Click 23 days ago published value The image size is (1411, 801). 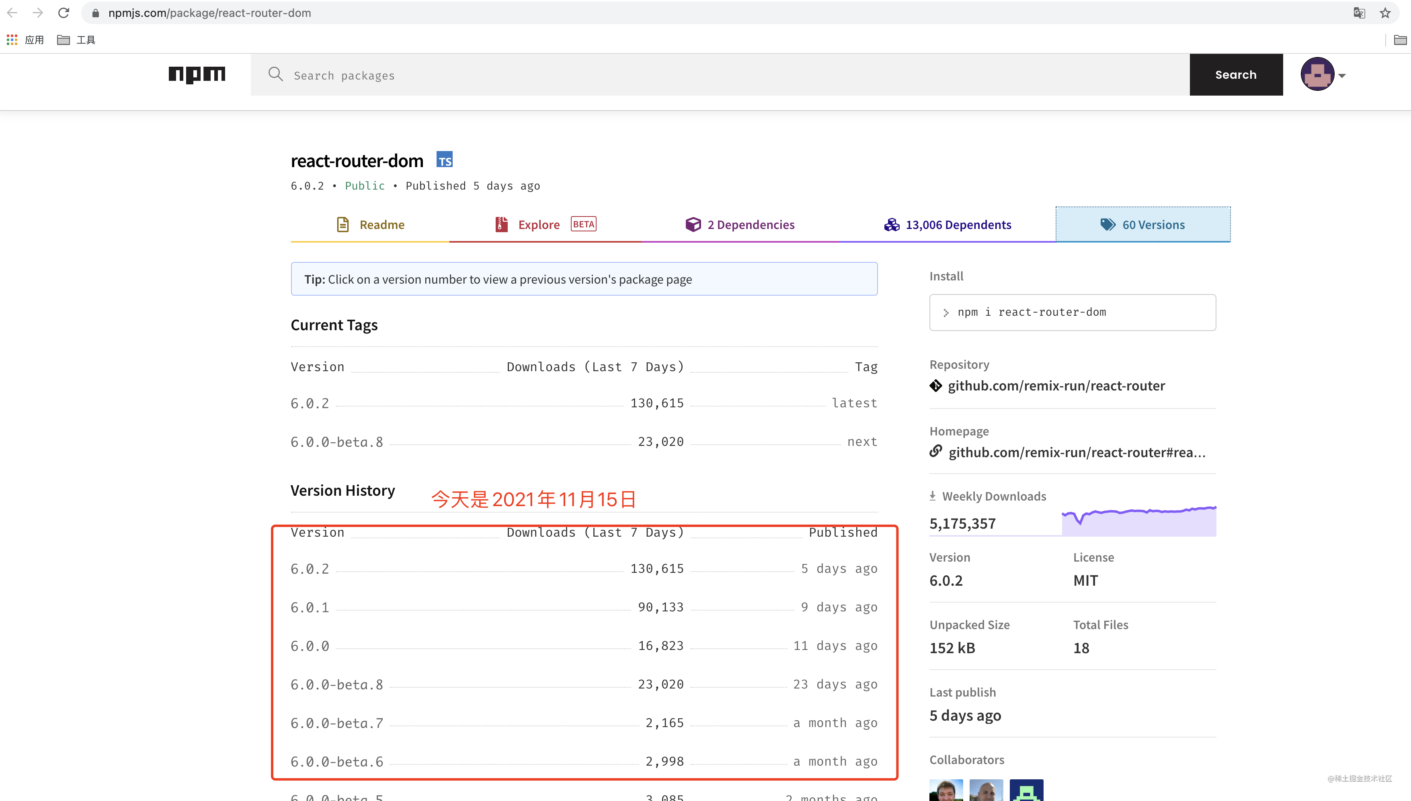pyautogui.click(x=835, y=685)
